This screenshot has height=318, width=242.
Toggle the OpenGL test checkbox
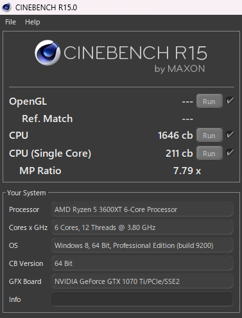[230, 100]
